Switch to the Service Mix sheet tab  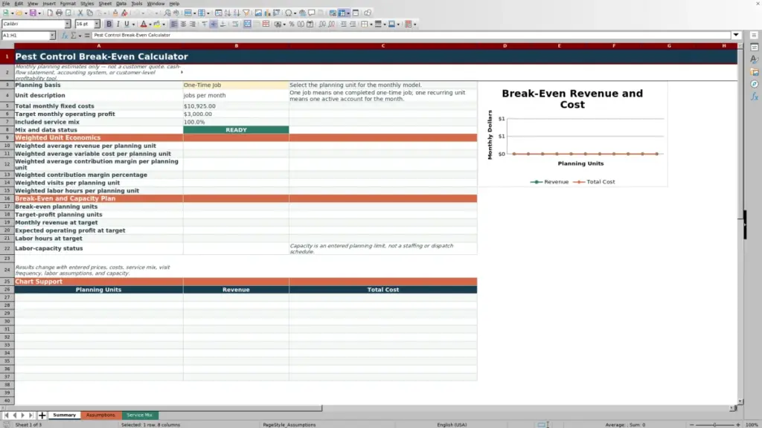[139, 415]
